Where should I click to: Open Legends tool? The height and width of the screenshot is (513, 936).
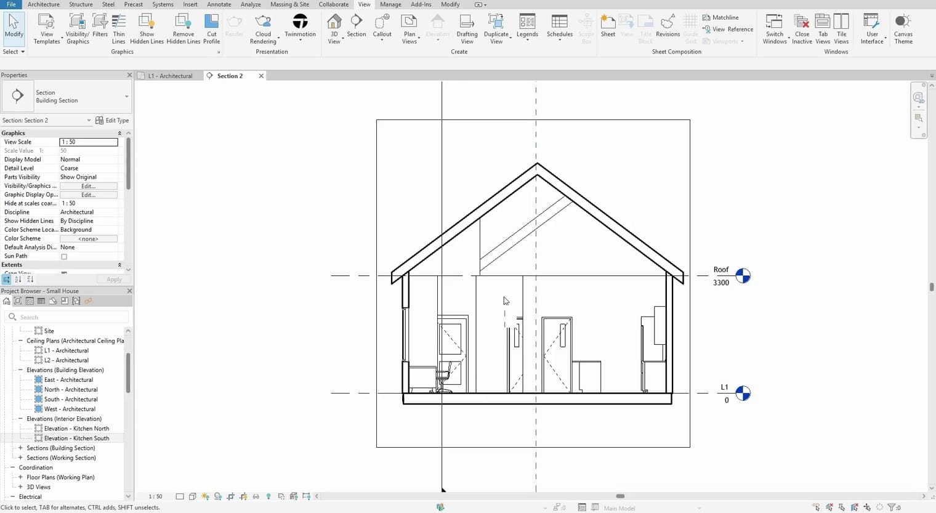point(527,26)
